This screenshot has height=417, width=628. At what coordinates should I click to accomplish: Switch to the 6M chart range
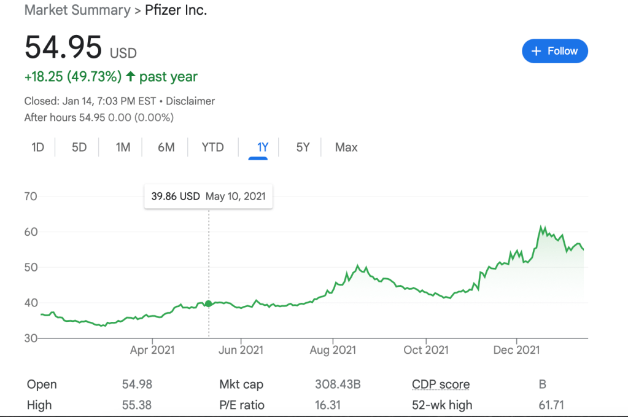166,147
